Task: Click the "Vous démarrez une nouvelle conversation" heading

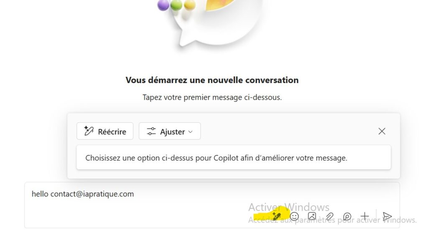Action: tap(212, 80)
